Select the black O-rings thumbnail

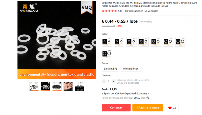[x=57, y=87]
